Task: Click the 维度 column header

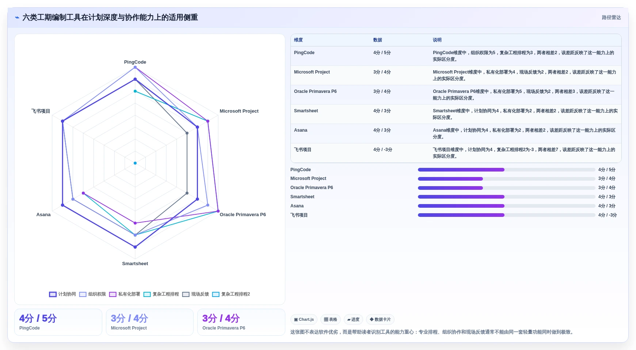Action: coord(298,40)
